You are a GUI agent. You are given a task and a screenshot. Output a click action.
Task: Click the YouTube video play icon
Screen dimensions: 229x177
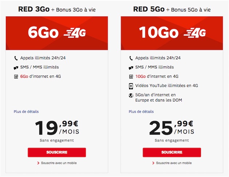pyautogui.click(x=131, y=86)
